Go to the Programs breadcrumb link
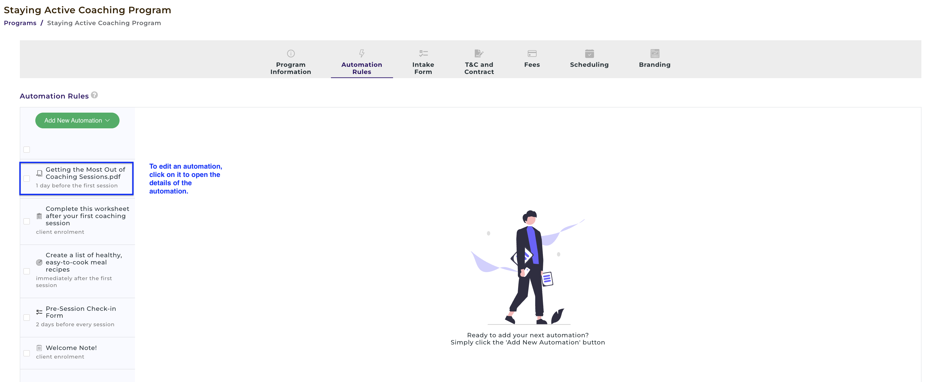928x382 pixels. click(20, 23)
